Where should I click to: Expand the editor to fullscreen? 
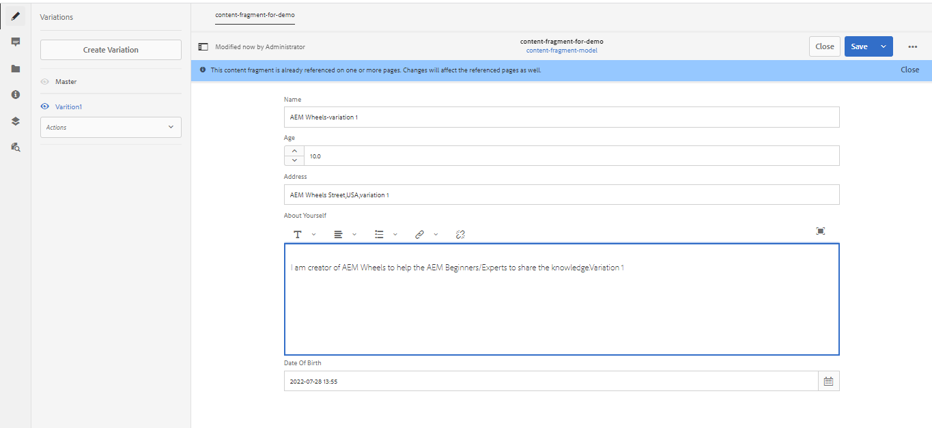coord(821,231)
